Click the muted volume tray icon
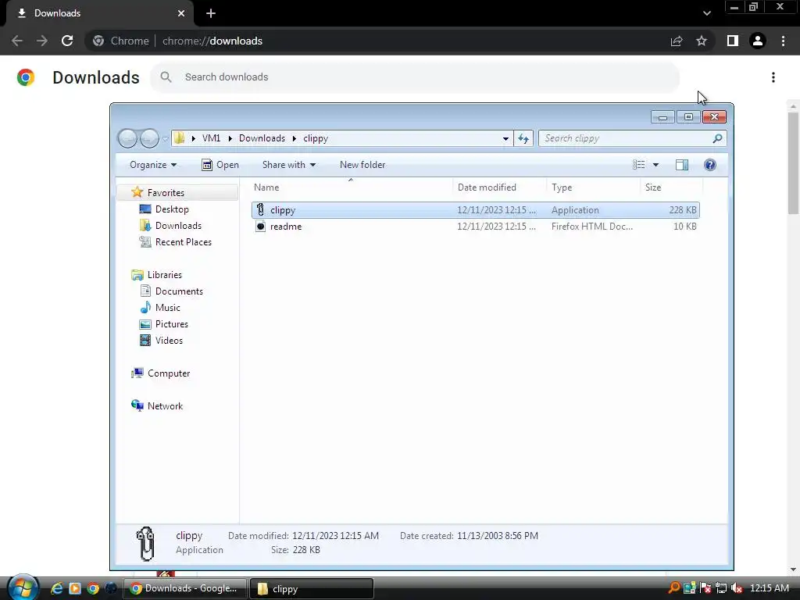Screen dimensions: 800x600 [x=736, y=588]
